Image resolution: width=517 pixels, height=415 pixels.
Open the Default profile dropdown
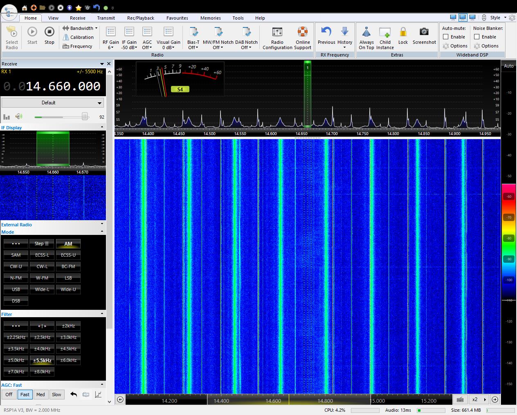pos(53,103)
